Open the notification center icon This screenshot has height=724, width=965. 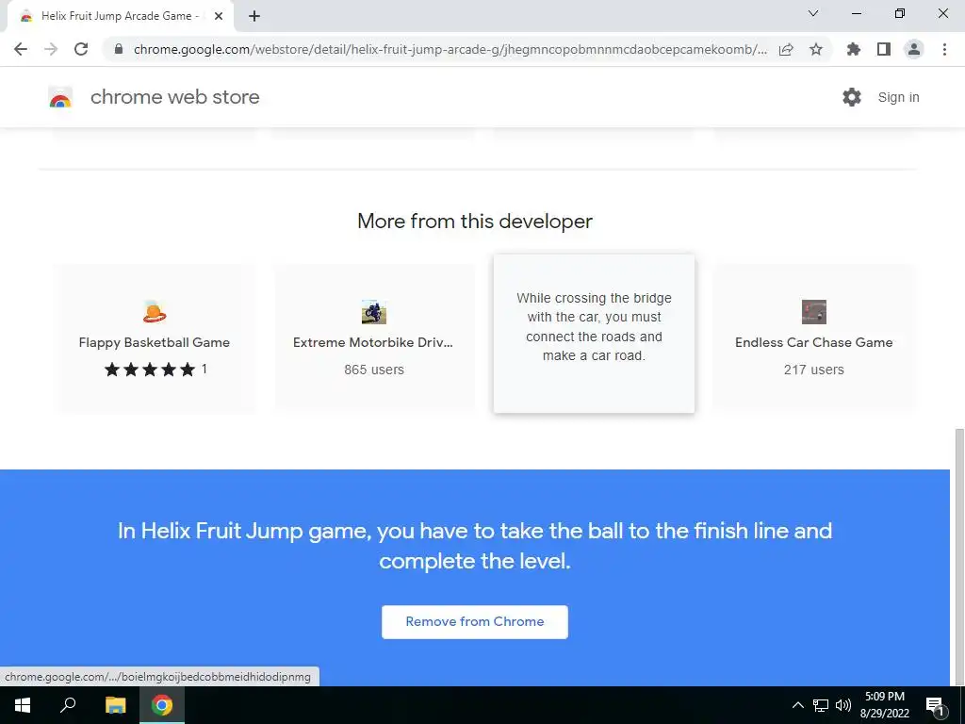pos(935,705)
